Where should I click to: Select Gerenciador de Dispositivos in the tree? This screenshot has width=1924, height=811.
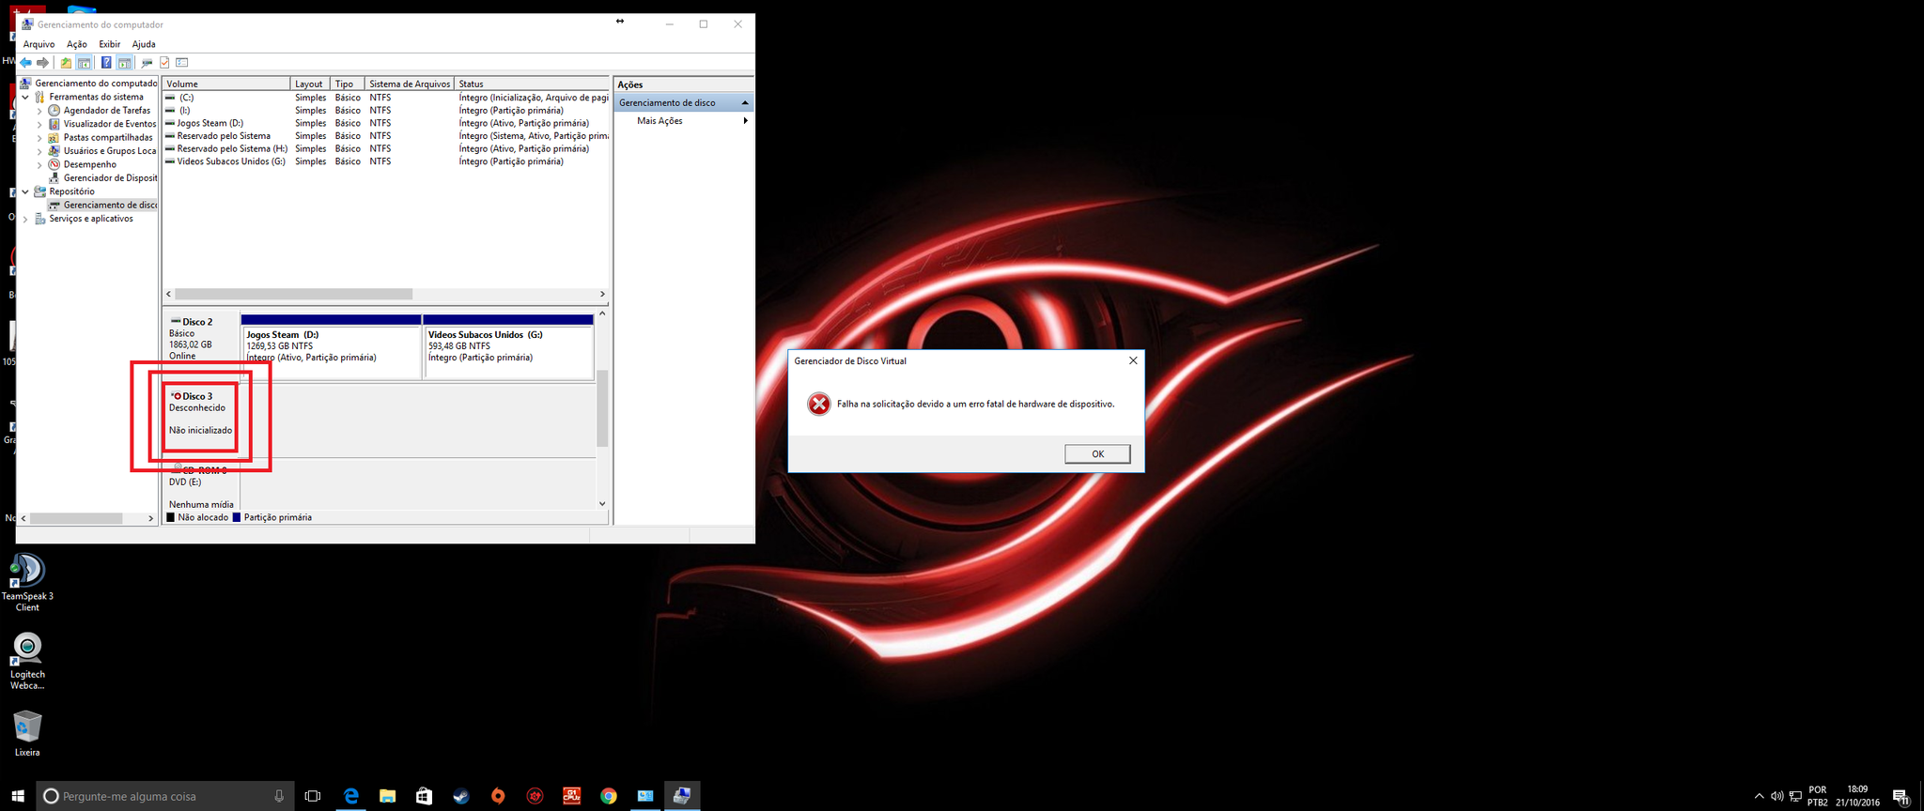pyautogui.click(x=110, y=177)
